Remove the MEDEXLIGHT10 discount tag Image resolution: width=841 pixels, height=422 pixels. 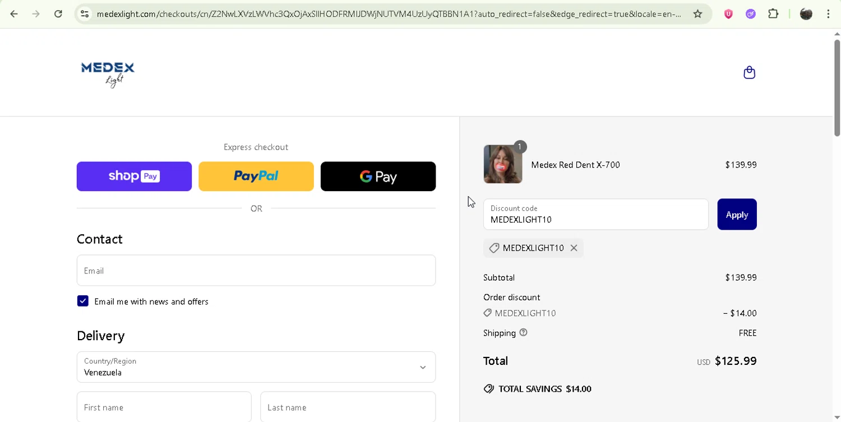pyautogui.click(x=574, y=248)
